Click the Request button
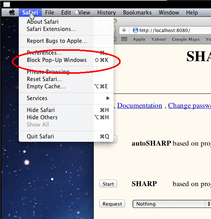The height and width of the screenshot is (219, 211). 112,204
